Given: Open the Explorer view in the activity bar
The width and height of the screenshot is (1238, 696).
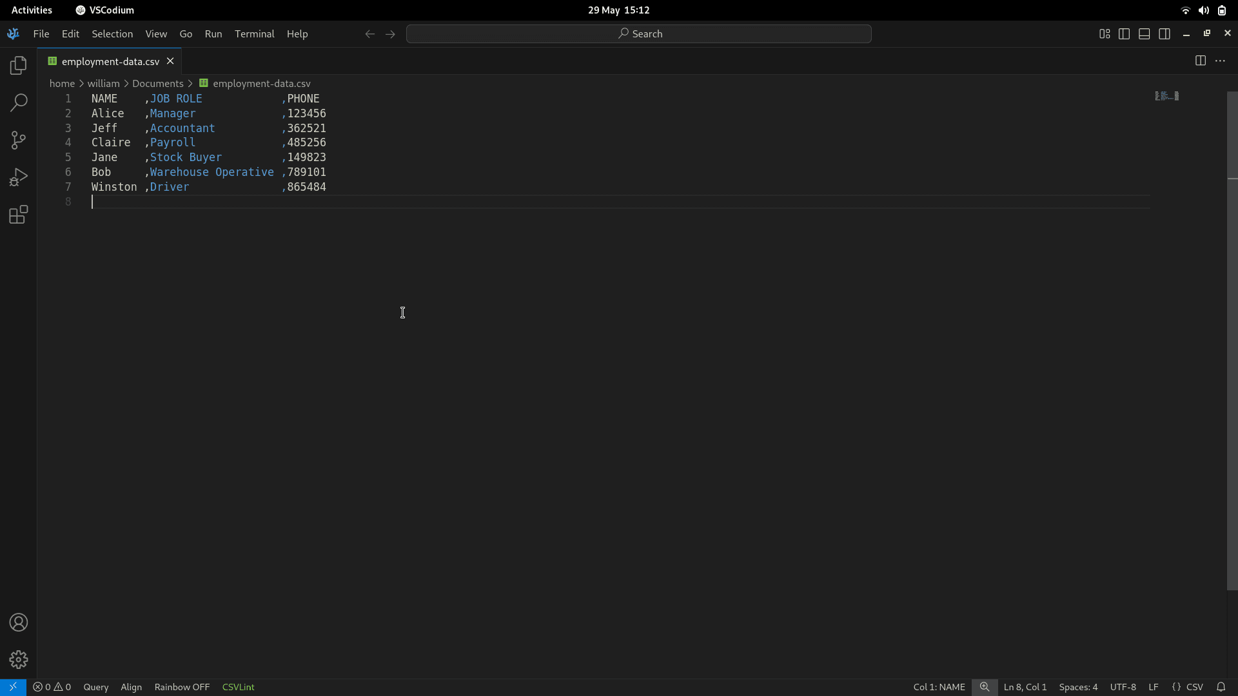Looking at the screenshot, I should (x=19, y=65).
